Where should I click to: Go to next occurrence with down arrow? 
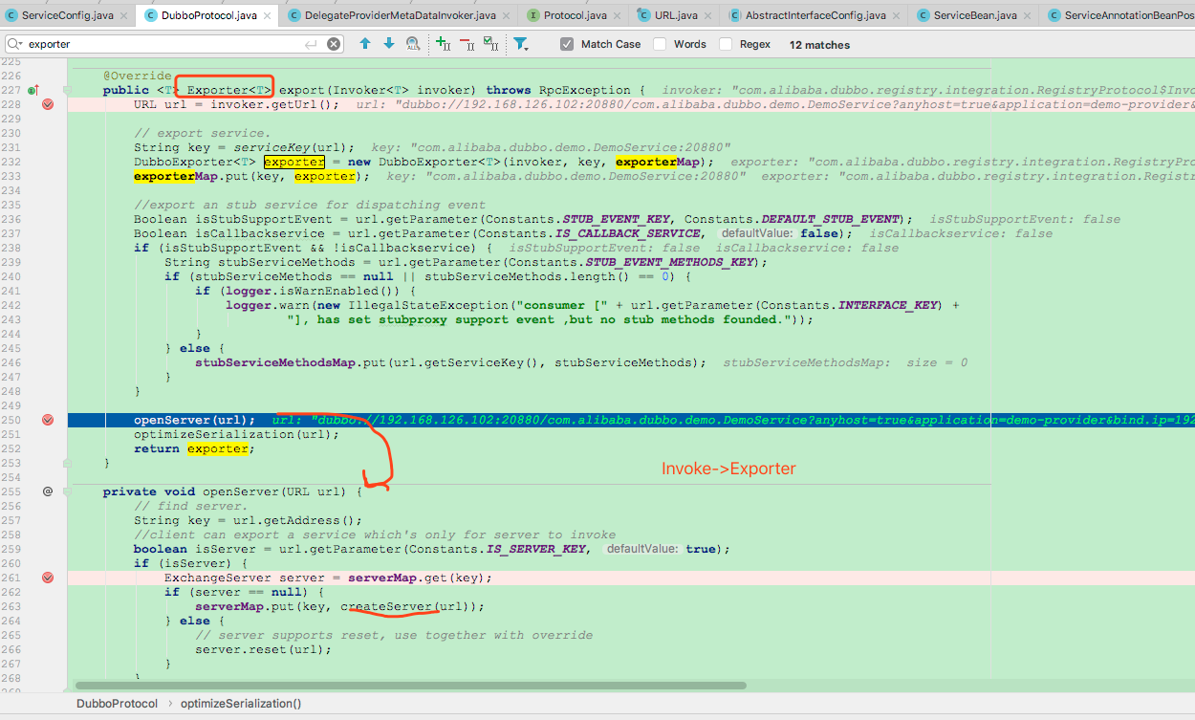388,44
